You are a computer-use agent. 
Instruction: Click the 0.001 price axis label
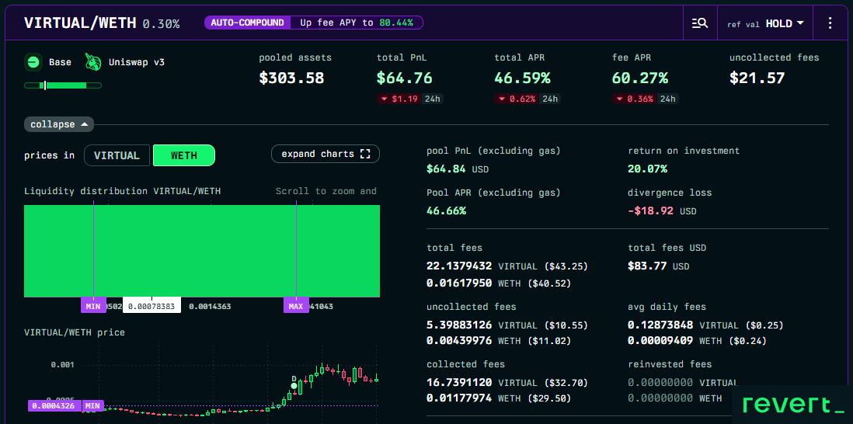point(63,365)
